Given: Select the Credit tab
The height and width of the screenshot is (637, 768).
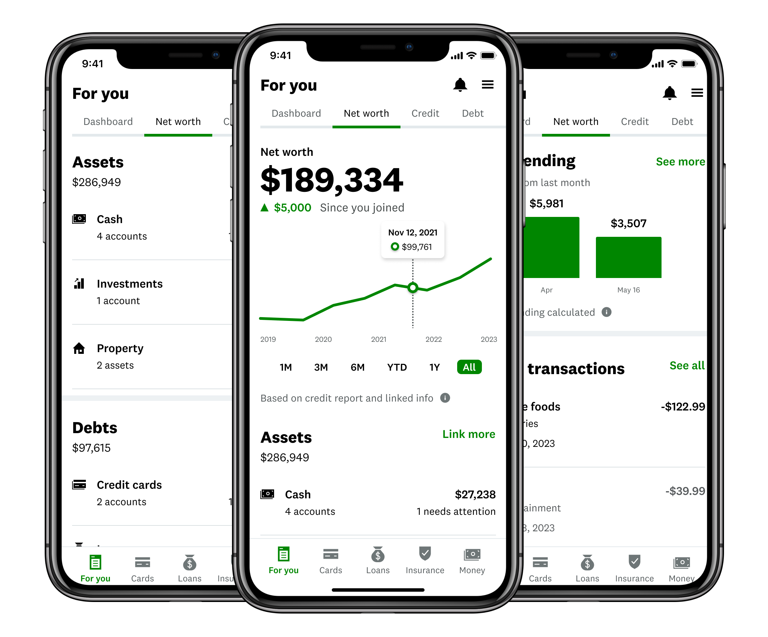Looking at the screenshot, I should [425, 114].
